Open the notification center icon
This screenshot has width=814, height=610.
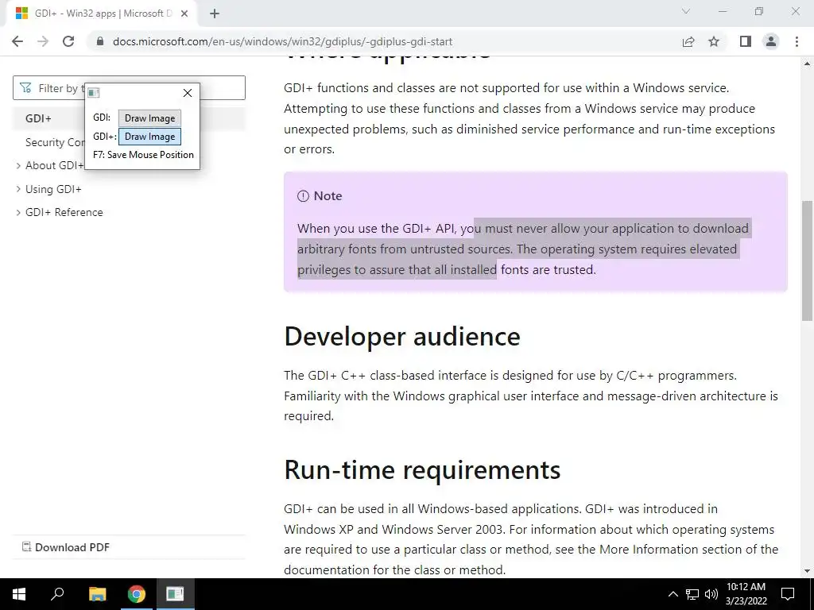coord(788,594)
